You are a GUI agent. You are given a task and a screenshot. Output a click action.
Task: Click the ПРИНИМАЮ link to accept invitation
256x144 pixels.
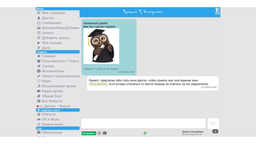tap(98, 84)
